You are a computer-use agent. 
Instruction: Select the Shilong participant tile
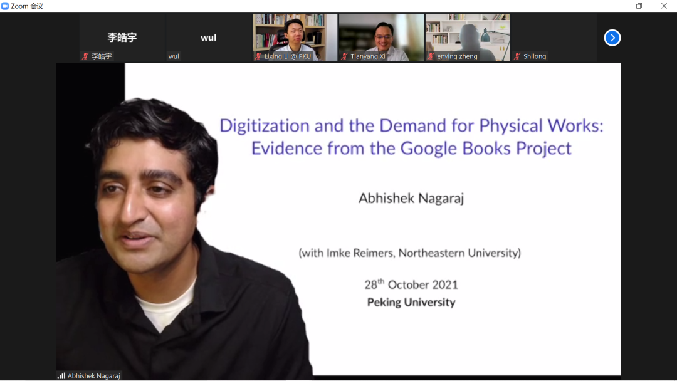[x=554, y=34]
